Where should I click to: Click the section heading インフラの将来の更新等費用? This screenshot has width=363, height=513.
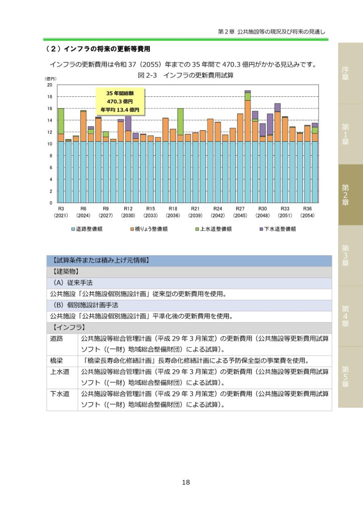point(98,49)
